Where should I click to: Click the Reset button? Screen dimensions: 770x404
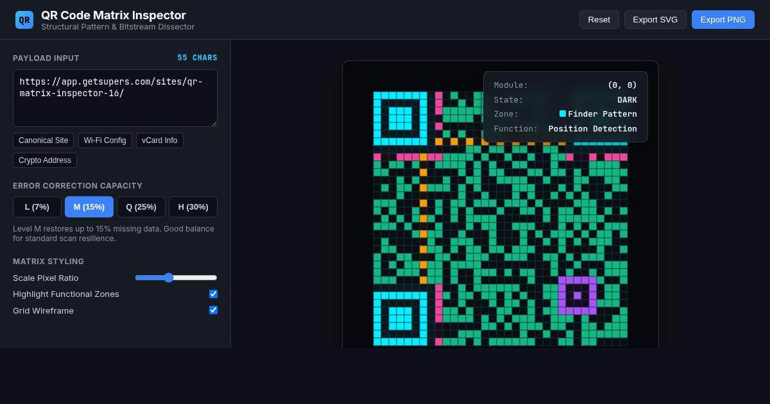599,19
